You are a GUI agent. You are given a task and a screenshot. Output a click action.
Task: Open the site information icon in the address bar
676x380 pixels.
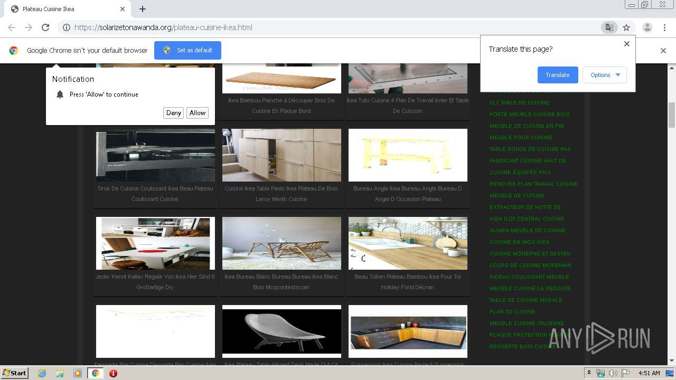(x=67, y=27)
